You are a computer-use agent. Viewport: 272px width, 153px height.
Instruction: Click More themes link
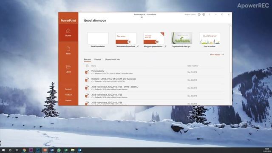coord(217,55)
